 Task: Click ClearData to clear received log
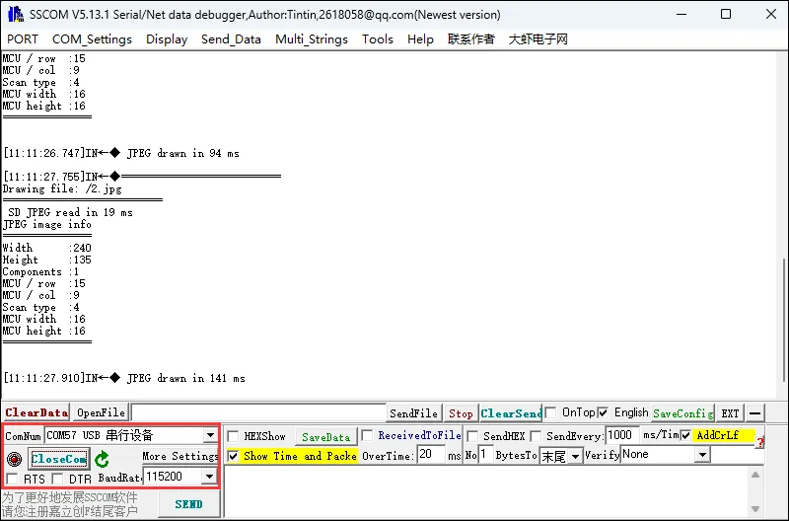pyautogui.click(x=36, y=412)
